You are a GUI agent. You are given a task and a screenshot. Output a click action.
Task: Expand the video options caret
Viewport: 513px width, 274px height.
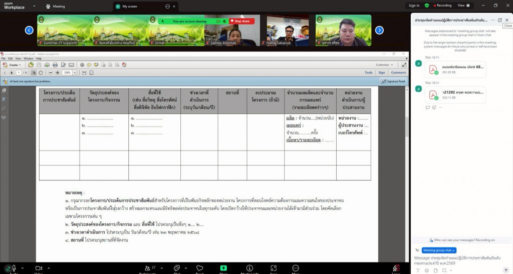tap(50, 267)
